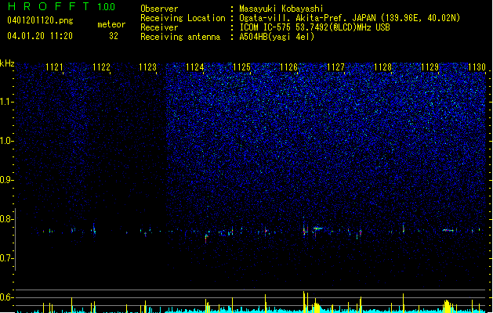Screen dimensions: 493x313
Task: Click the 'Receiving antenna' label
Action: pyautogui.click(x=180, y=37)
